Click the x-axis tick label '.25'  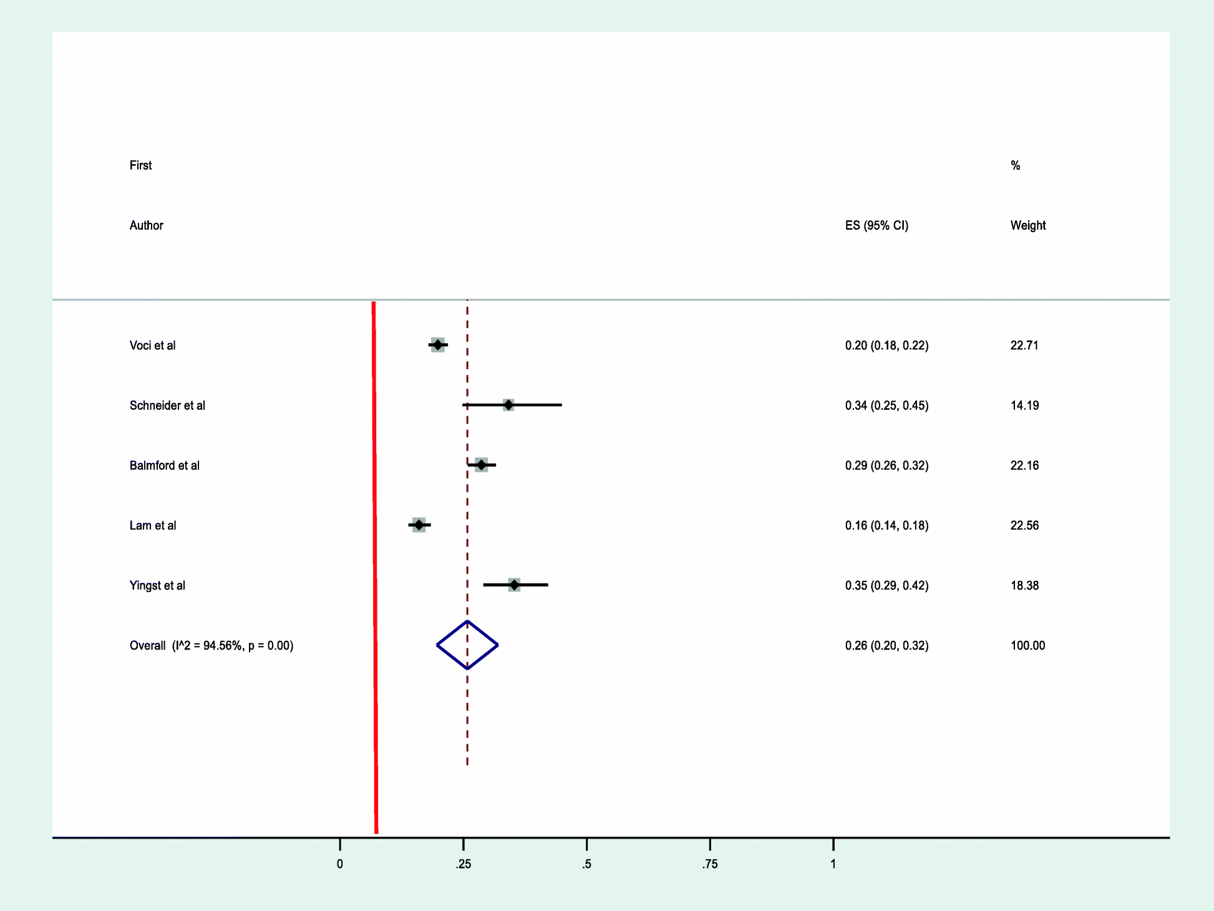click(463, 864)
